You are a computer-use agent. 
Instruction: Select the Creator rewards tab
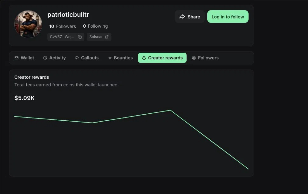click(162, 58)
